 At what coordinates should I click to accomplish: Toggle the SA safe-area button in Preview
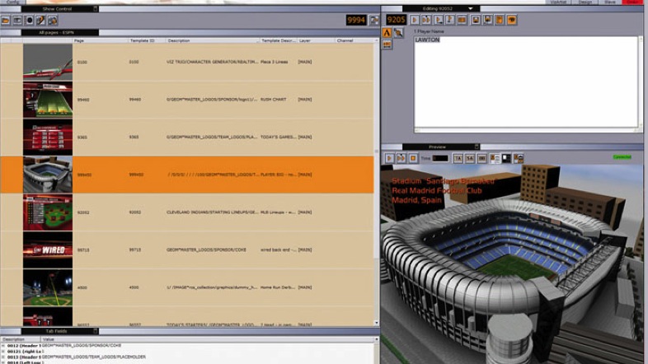[469, 158]
